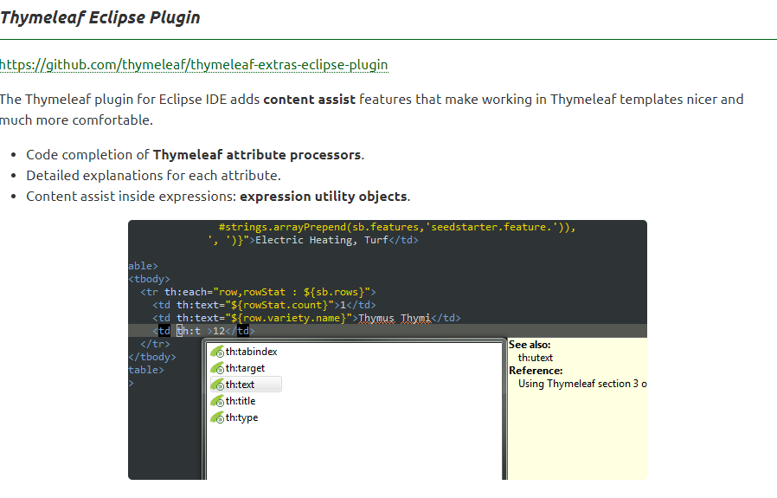777x498 pixels.
Task: Click the th:text leaf icon
Action: [x=217, y=385]
